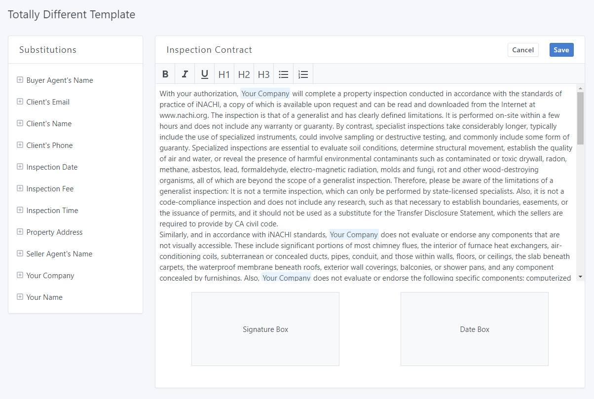The image size is (594, 399).
Task: Insert the Property Address substitution
Action: 54,232
